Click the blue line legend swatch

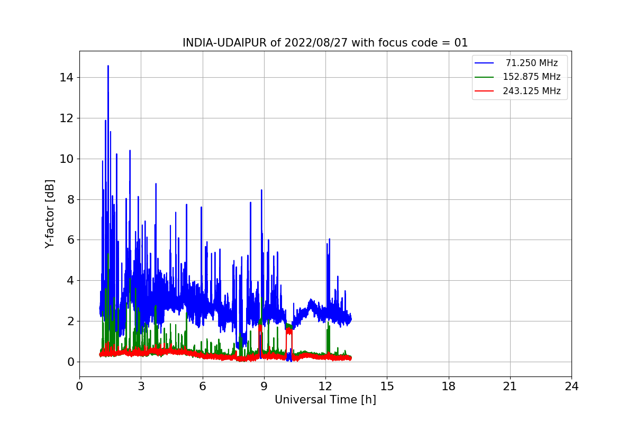click(484, 63)
